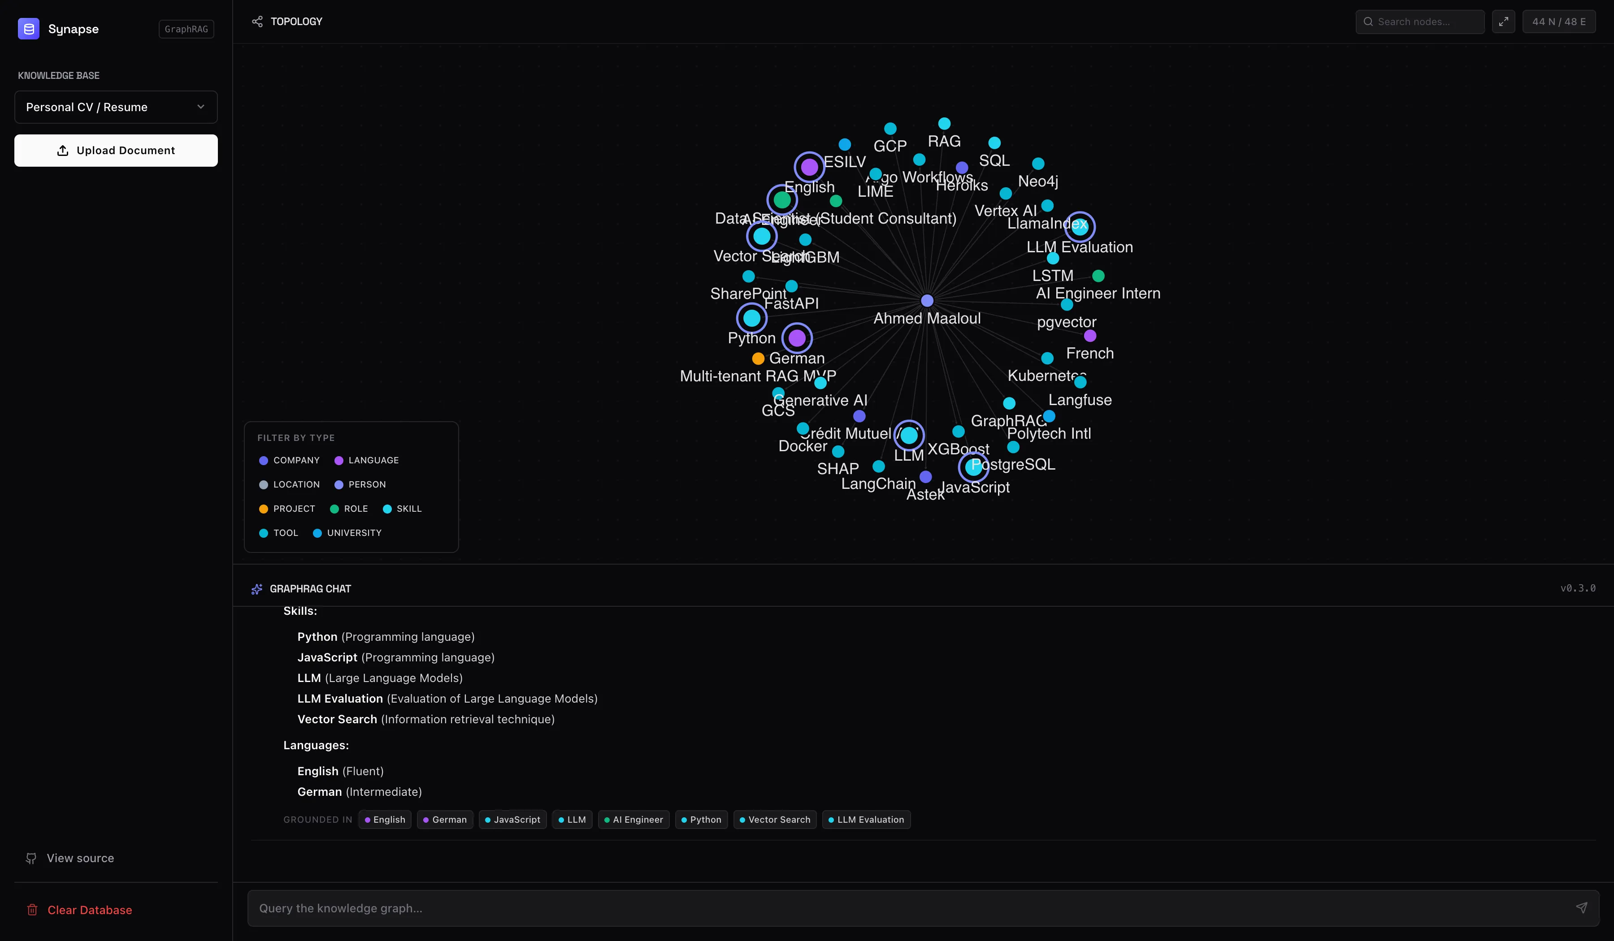
Task: Click the GraphRAG Chat sparkle icon
Action: coord(257,589)
